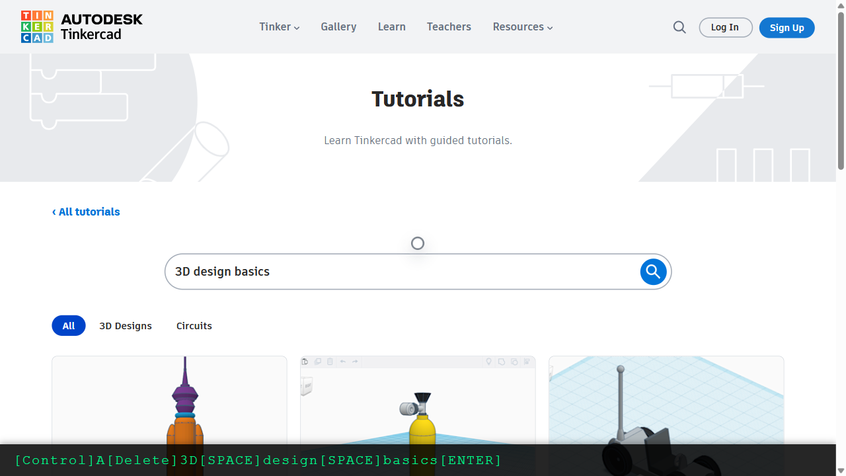Switch to the "Circuits" filter pill
This screenshot has width=846, height=476.
tap(194, 325)
